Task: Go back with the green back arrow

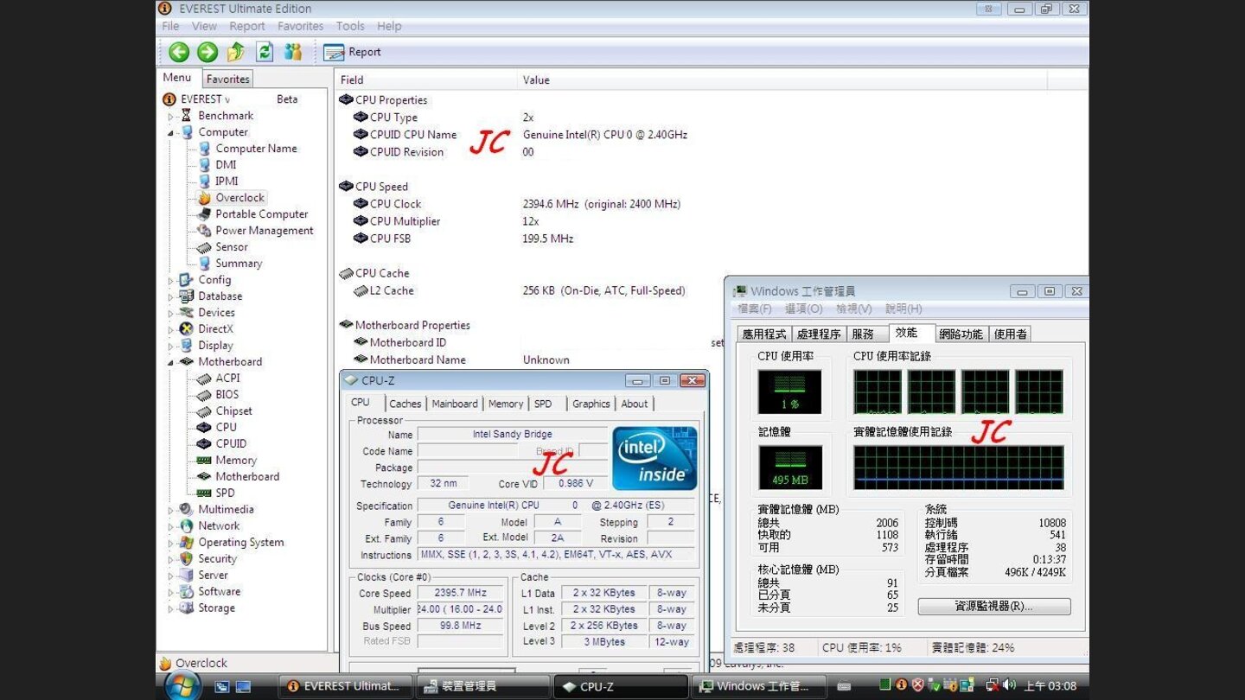Action: (x=179, y=52)
